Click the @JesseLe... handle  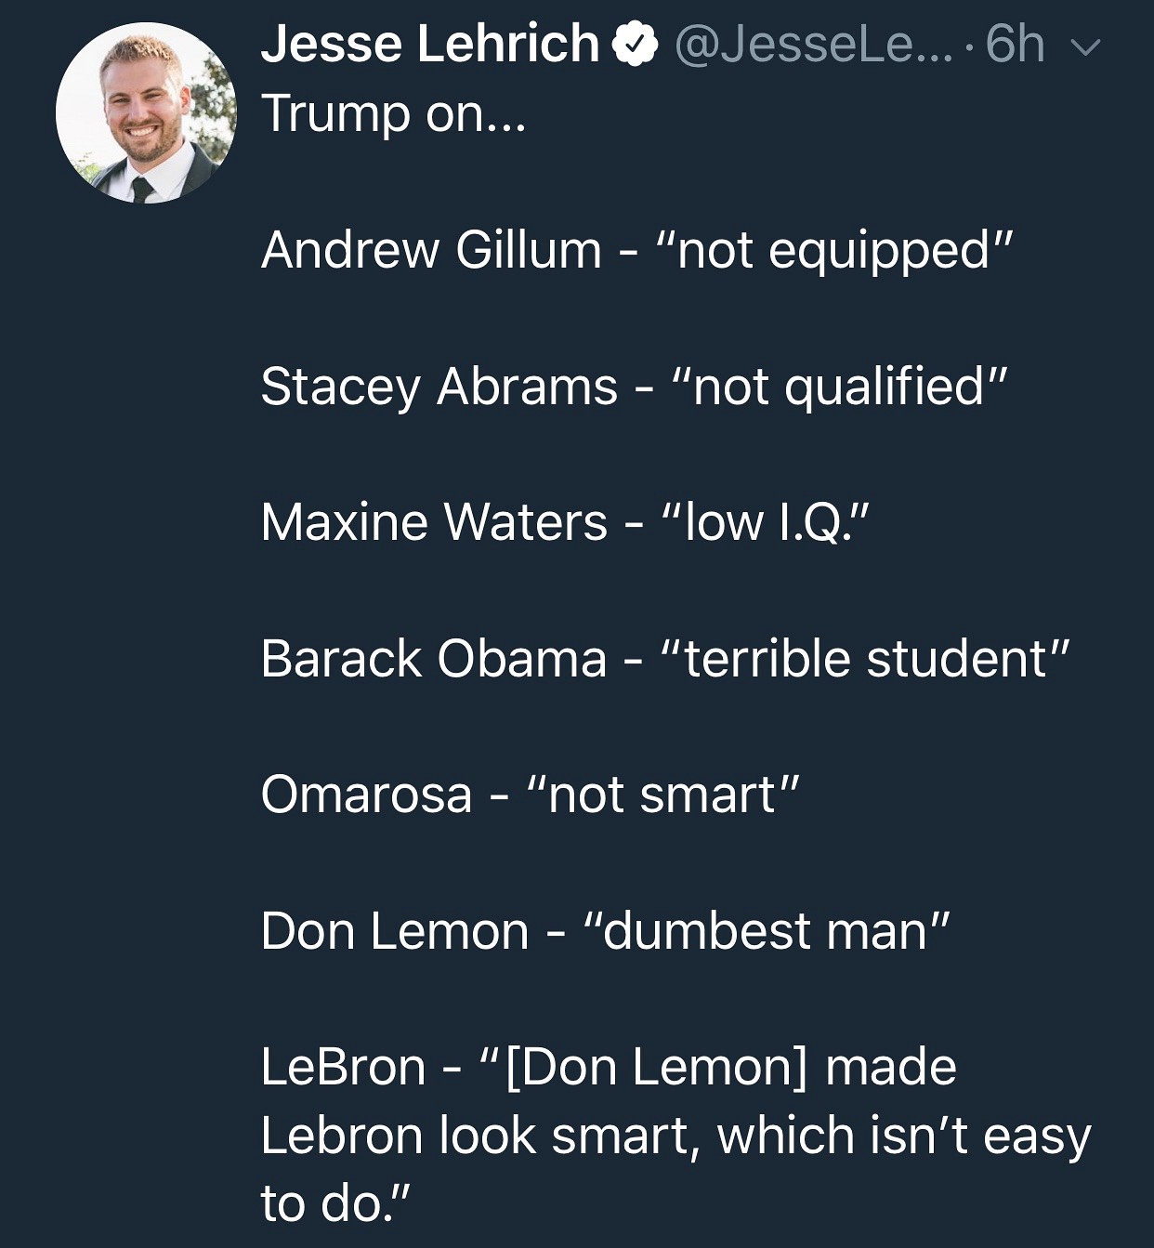click(813, 45)
